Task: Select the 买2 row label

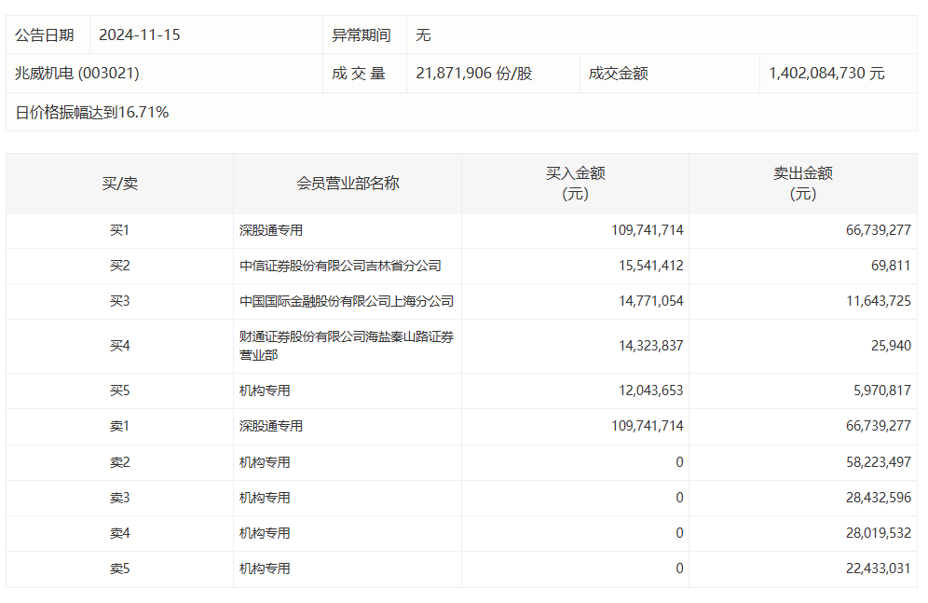Action: (119, 266)
